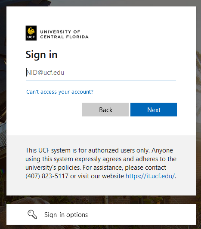Click background strip above Sign-in options bar
Screen dimensions: 201x229
pyautogui.click(x=101, y=200)
